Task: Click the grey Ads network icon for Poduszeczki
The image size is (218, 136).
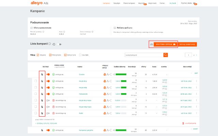Action: point(108,94)
